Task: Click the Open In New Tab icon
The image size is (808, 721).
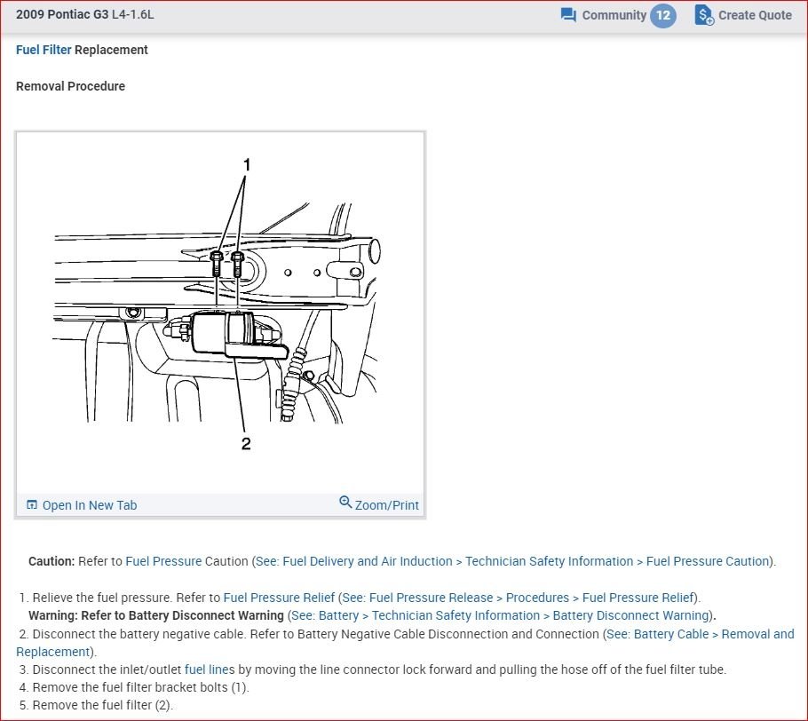Action: coord(32,504)
